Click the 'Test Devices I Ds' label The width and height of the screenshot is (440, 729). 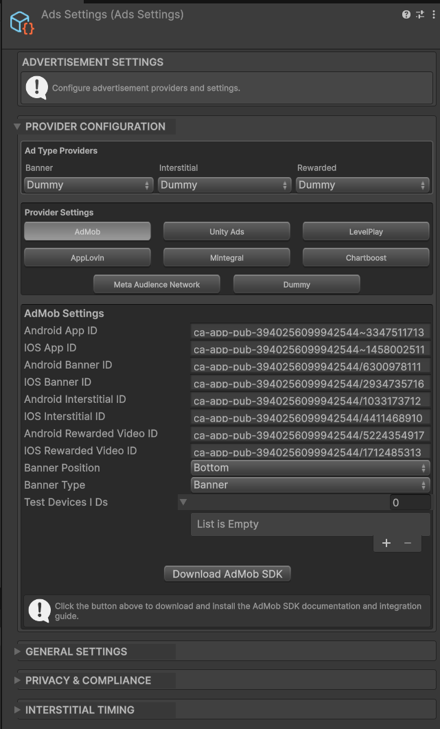coord(66,502)
